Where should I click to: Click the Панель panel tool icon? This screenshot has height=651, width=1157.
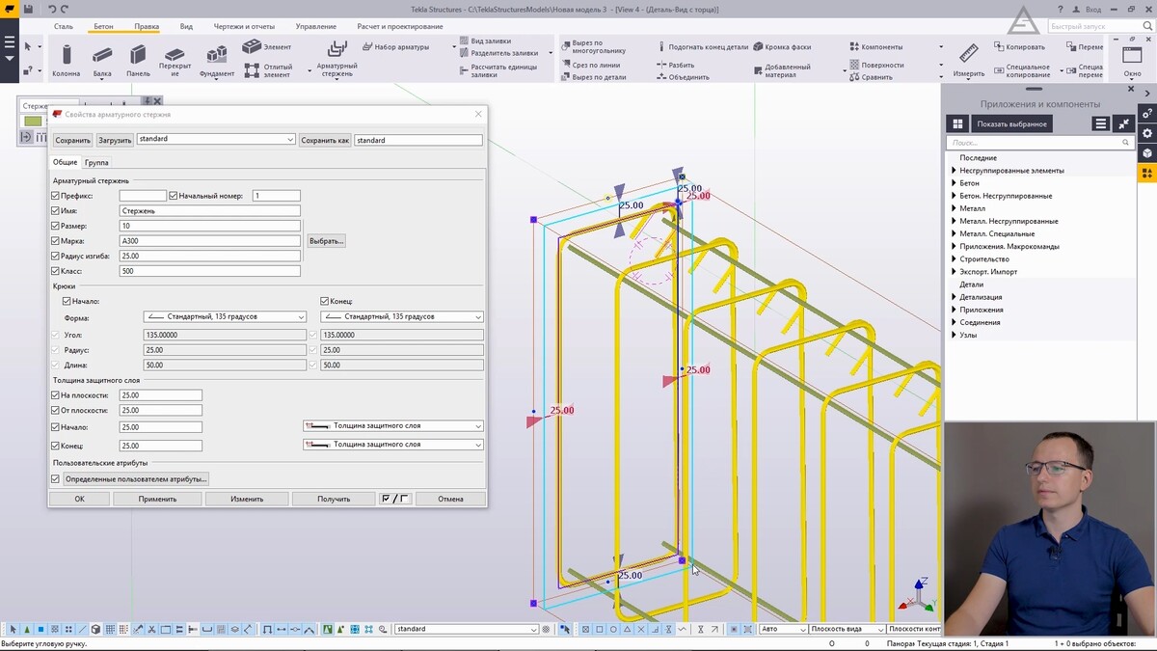138,56
